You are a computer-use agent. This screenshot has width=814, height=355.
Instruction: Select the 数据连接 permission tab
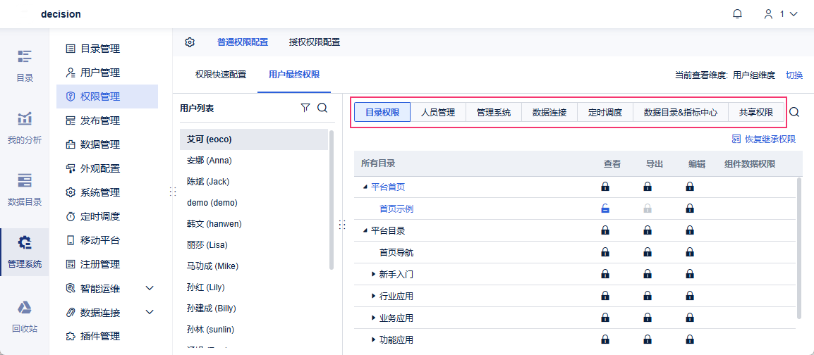click(x=549, y=112)
